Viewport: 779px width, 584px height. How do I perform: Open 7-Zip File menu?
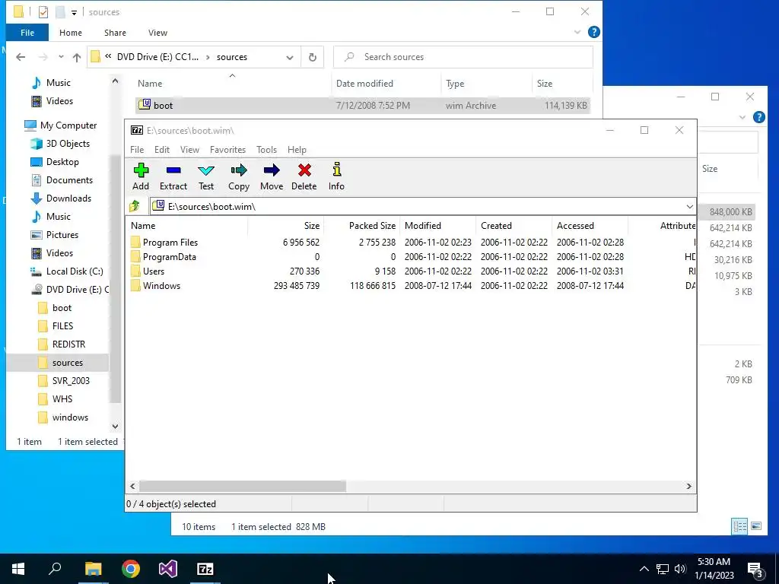137,150
